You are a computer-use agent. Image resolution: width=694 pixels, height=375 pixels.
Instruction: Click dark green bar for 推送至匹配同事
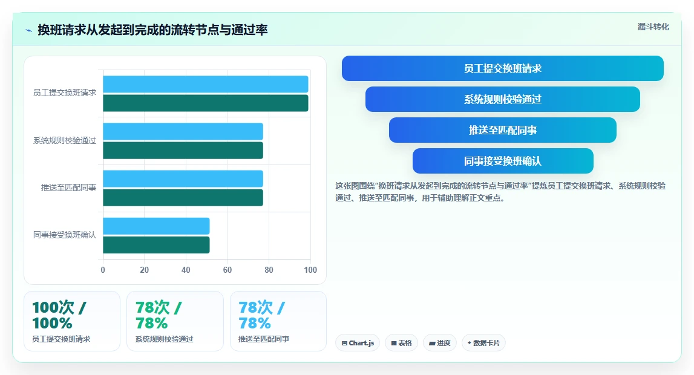click(183, 198)
